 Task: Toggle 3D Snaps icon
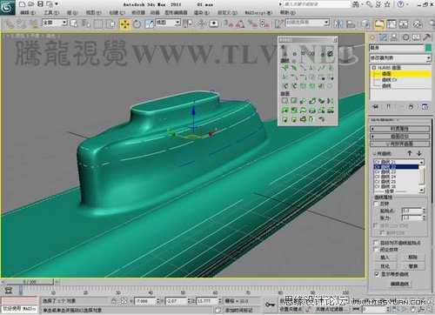(229, 23)
